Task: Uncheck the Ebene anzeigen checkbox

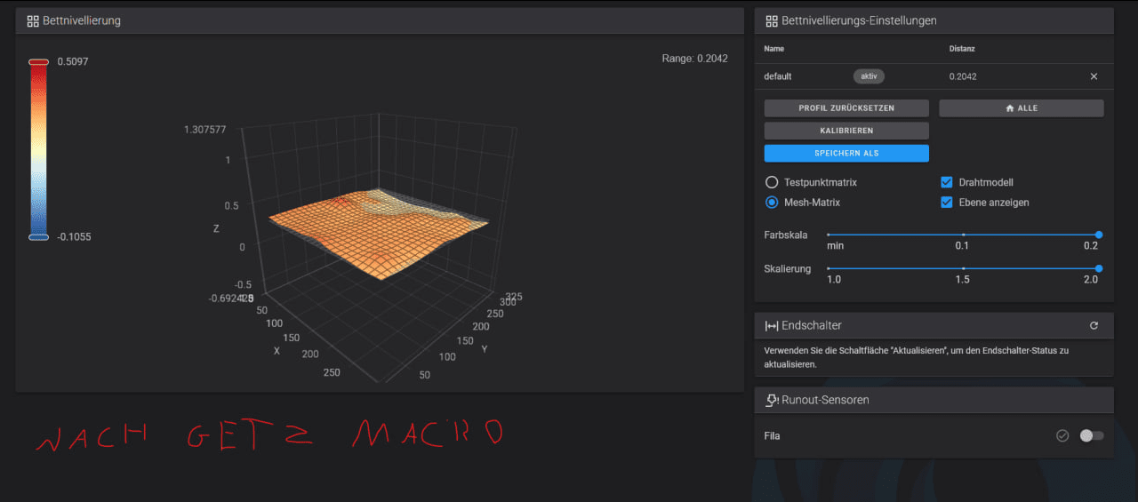Action: click(947, 203)
